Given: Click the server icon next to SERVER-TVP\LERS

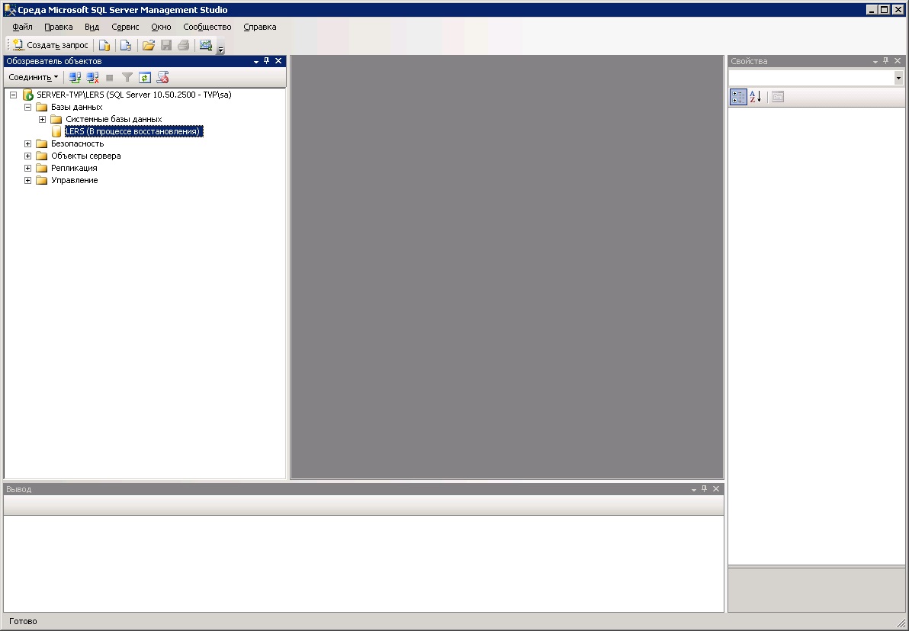Looking at the screenshot, I should pyautogui.click(x=27, y=95).
